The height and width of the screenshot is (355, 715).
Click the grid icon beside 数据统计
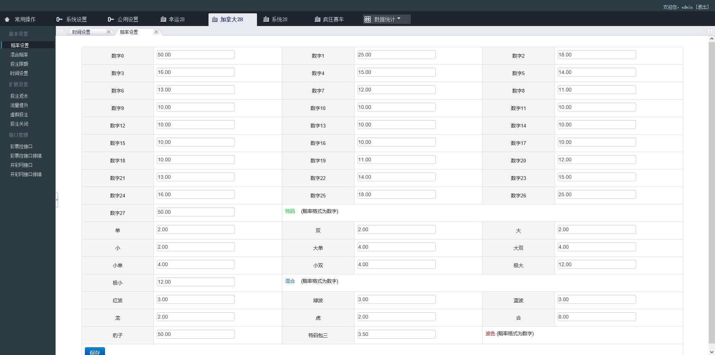[x=368, y=19]
